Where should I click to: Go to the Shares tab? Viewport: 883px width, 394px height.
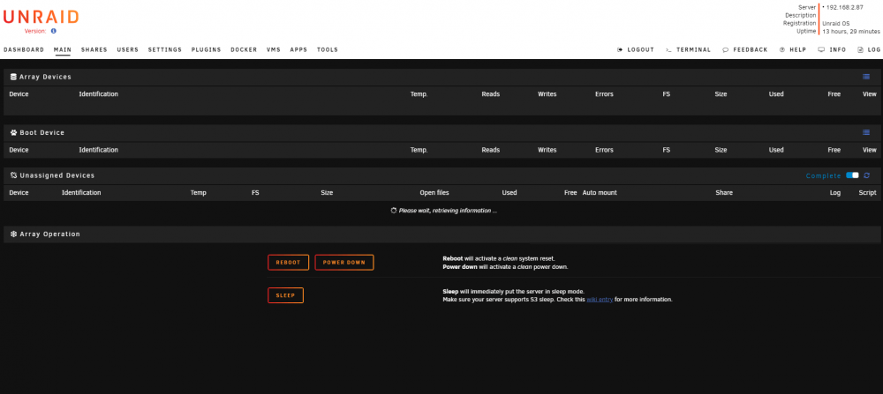click(94, 49)
